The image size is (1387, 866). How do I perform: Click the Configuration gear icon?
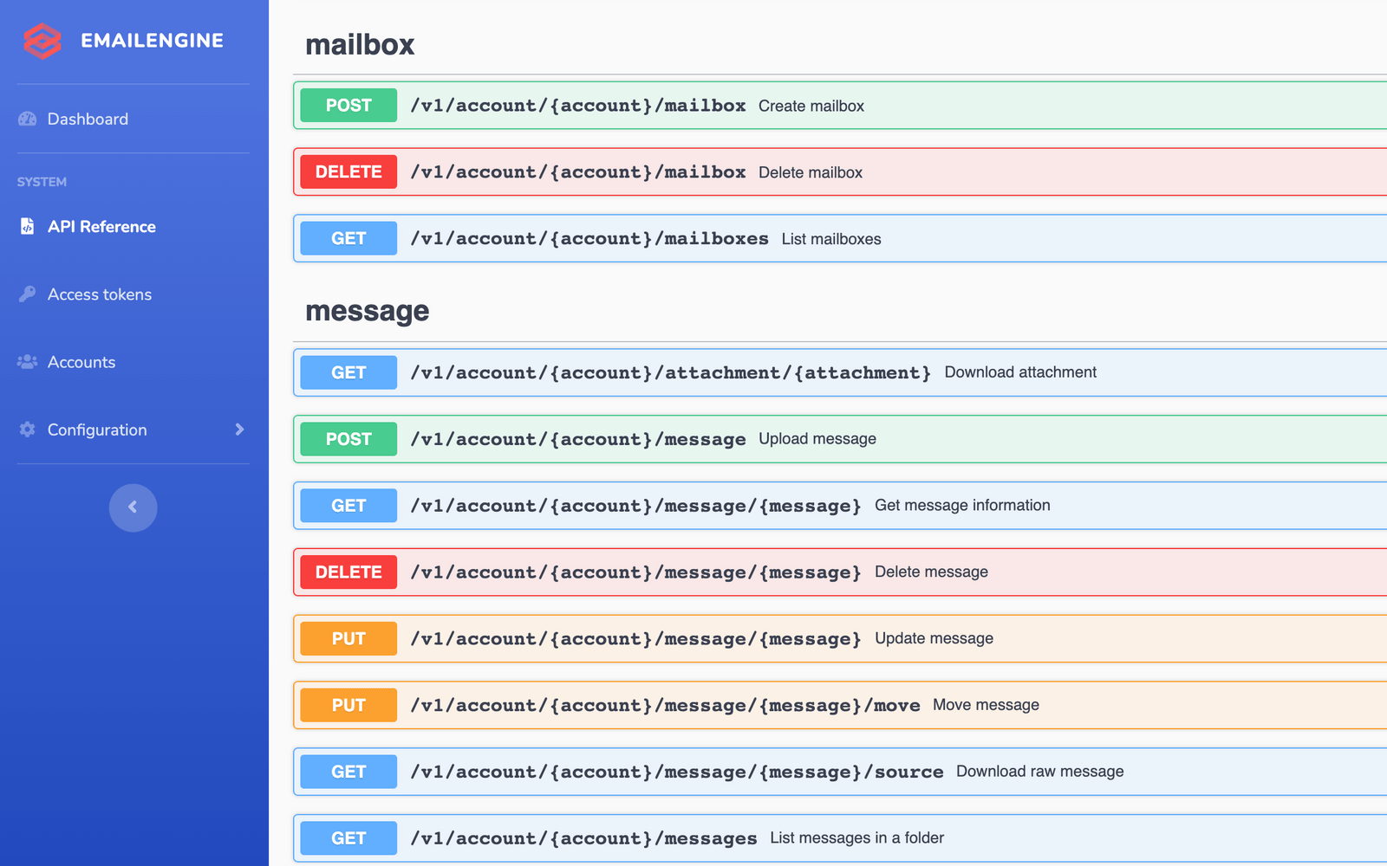click(x=27, y=430)
